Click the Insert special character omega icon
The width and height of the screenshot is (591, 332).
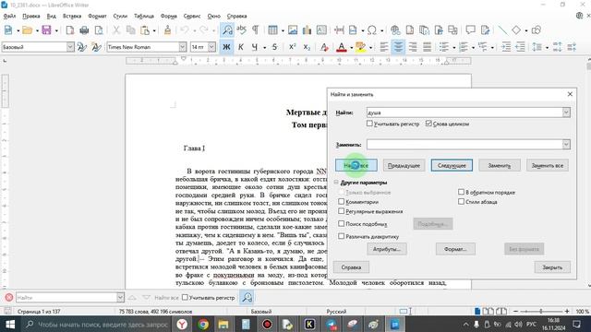pos(371,30)
